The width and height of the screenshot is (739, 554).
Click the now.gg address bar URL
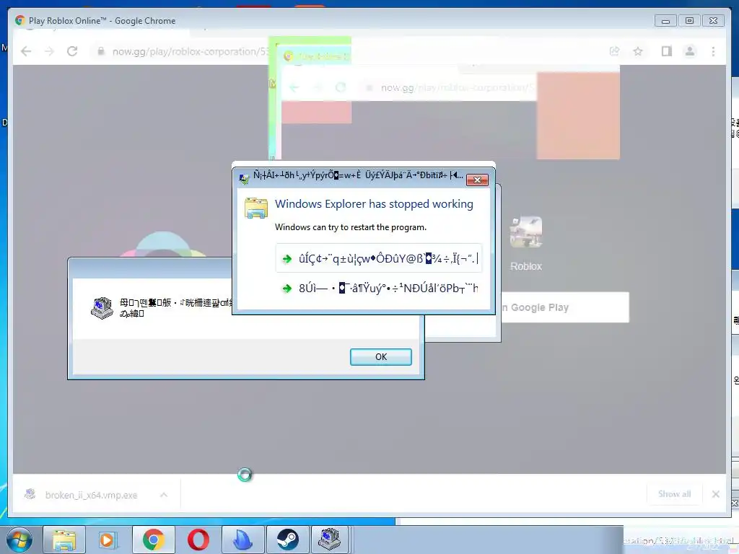click(x=190, y=51)
